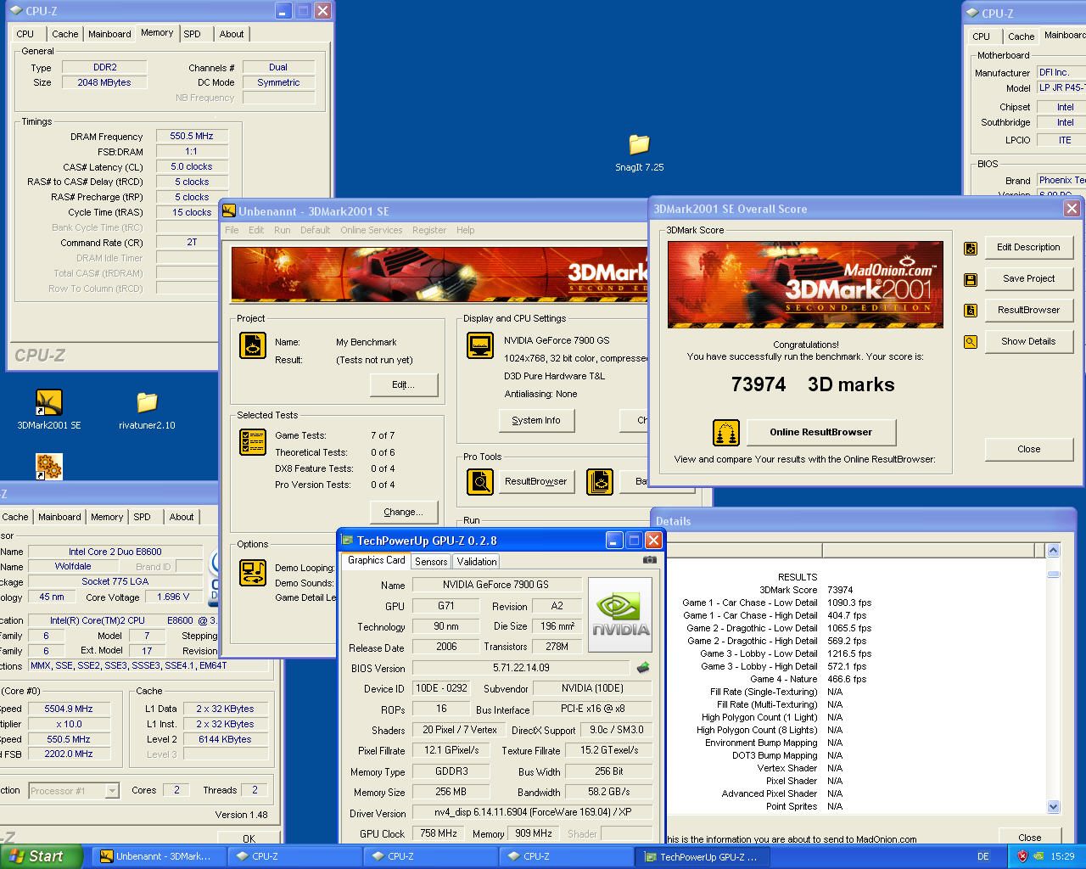The width and height of the screenshot is (1086, 869).
Task: Click the Core Speed 5504.9 MHz value
Action: coord(70,709)
